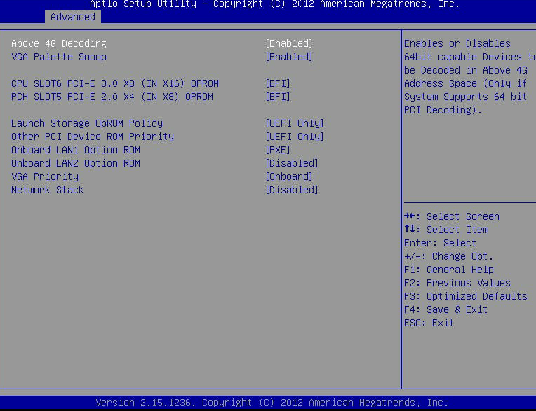Click the 'Enables or Disables' help line
536x411 pixels.
pos(457,43)
